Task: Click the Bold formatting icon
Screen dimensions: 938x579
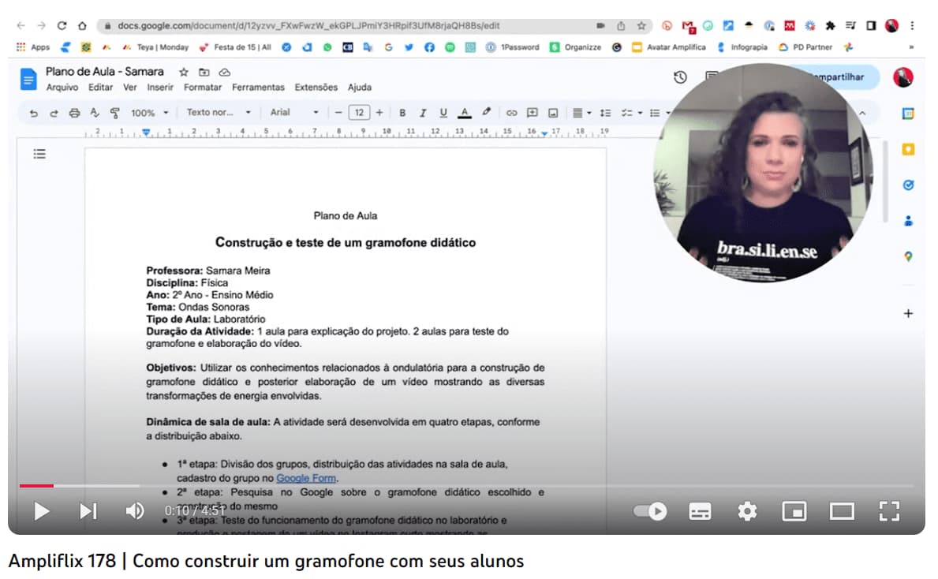Action: tap(402, 113)
